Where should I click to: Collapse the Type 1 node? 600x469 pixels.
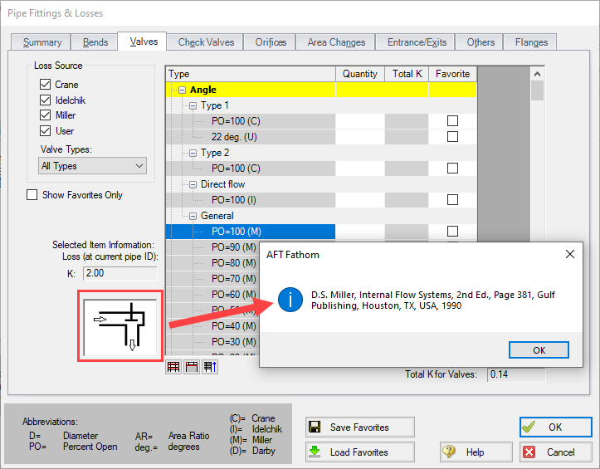(193, 105)
